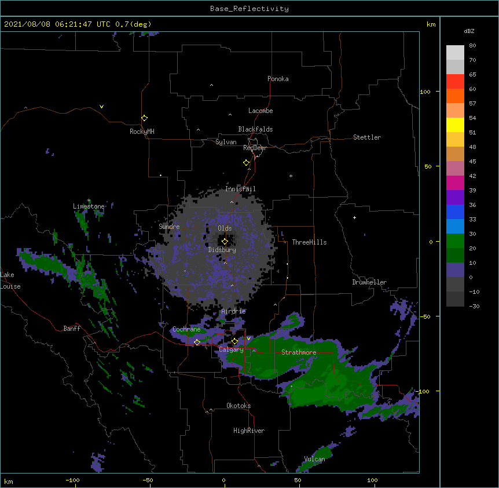Click the Calgary label
The image size is (499, 488).
click(231, 349)
